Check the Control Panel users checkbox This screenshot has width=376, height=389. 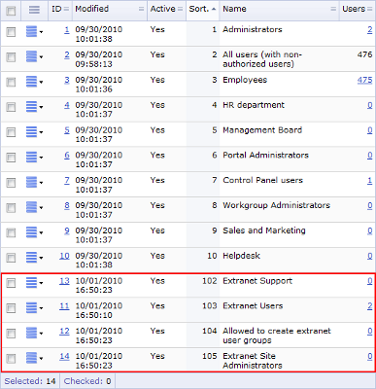click(x=11, y=183)
